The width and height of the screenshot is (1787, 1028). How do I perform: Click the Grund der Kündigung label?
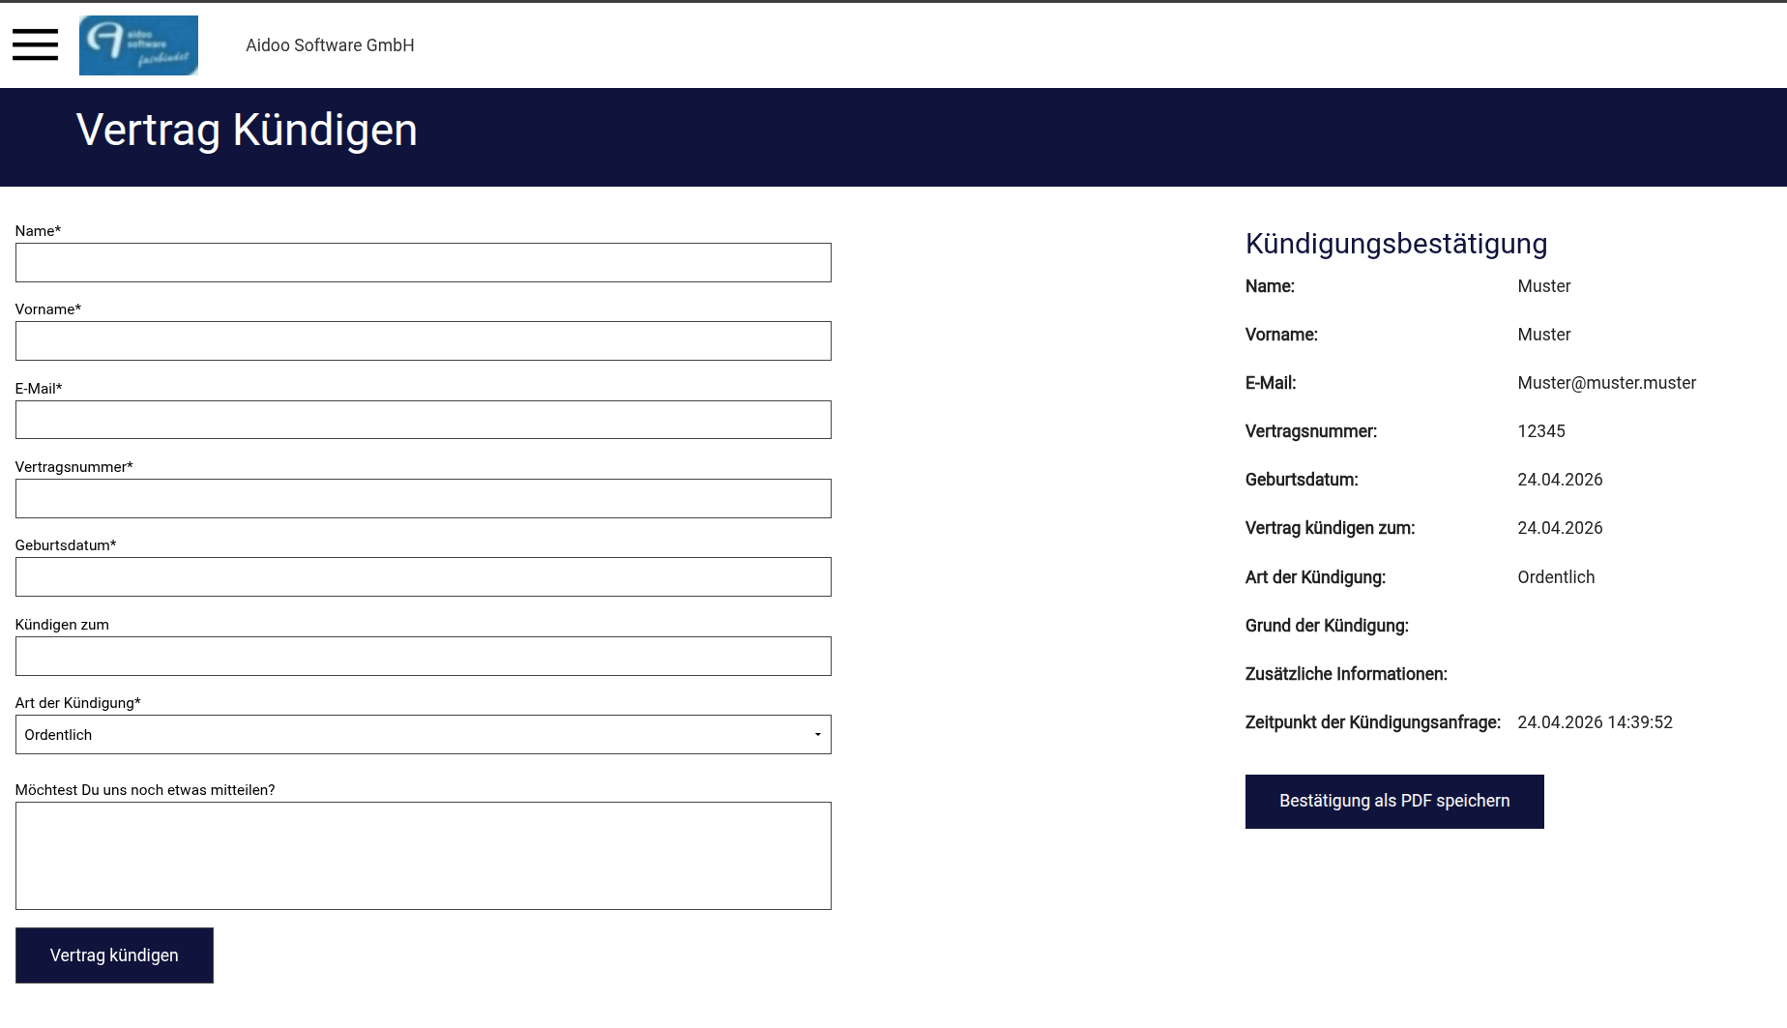(1327, 626)
